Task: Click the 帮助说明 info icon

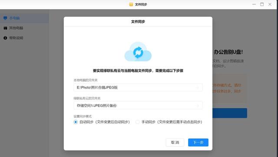Action: [x=5, y=38]
